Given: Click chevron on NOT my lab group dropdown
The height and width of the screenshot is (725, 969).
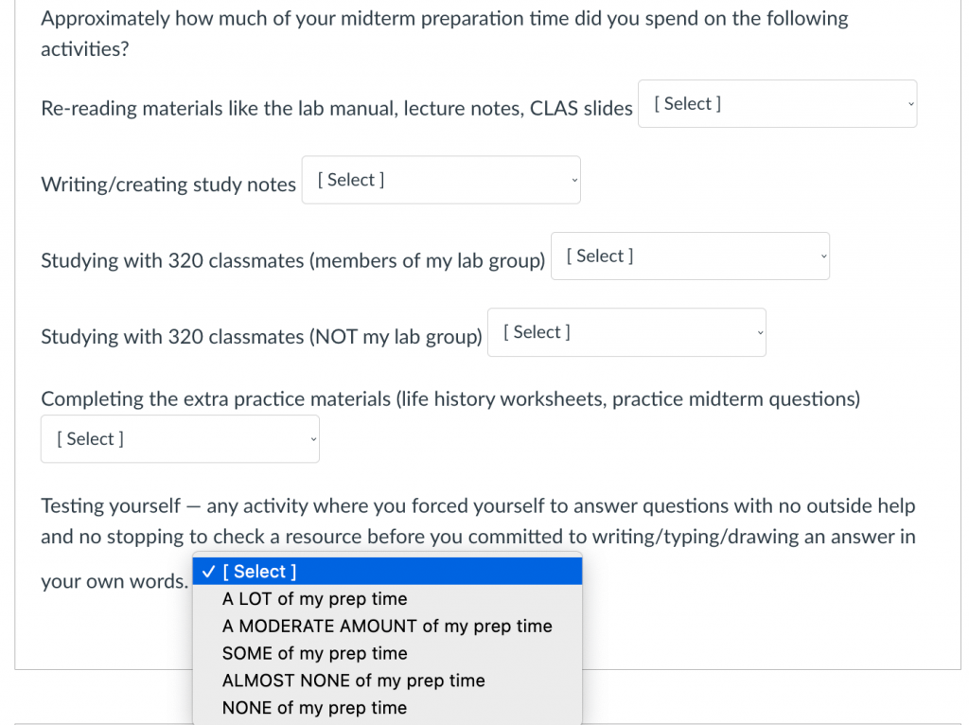Looking at the screenshot, I should pyautogui.click(x=760, y=332).
